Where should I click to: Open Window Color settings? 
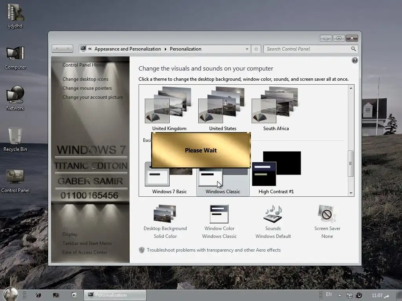coord(219,222)
